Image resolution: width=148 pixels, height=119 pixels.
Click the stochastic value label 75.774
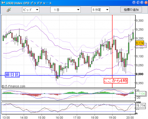pyautogui.click(x=141, y=105)
